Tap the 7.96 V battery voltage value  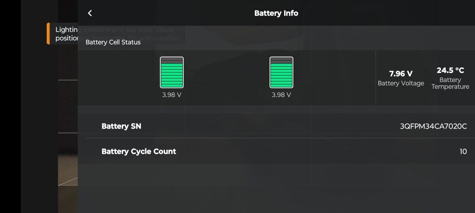(x=401, y=74)
